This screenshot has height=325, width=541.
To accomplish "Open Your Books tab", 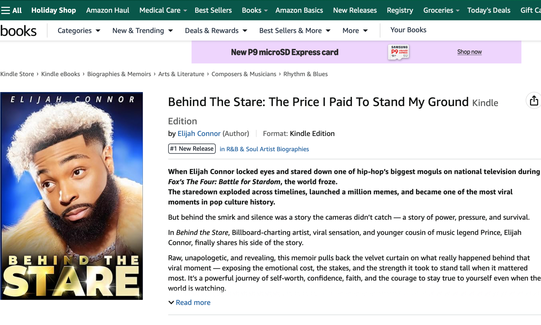I will tap(408, 30).
